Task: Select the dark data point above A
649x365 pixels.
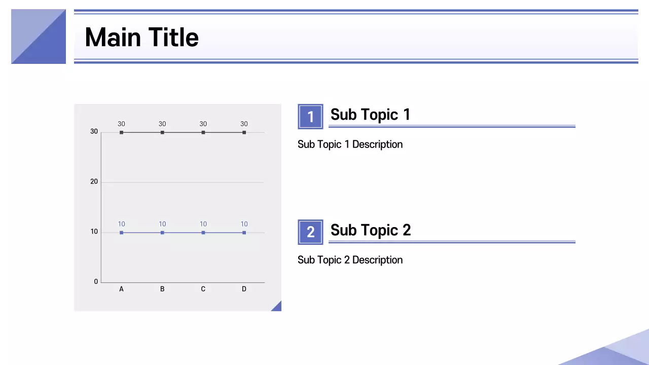Action: pos(121,132)
